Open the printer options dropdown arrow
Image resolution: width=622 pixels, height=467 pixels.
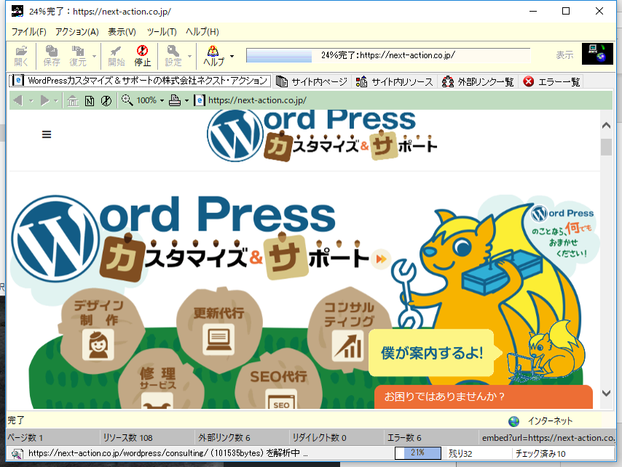point(186,100)
